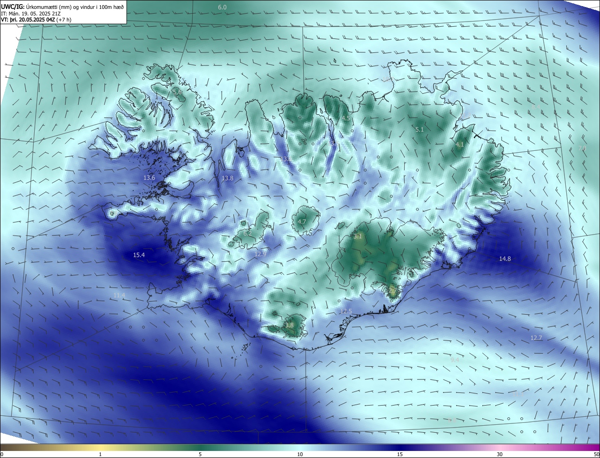Click the '9.4' value south of Iceland
The height and width of the screenshot is (458, 600).
tap(454, 360)
